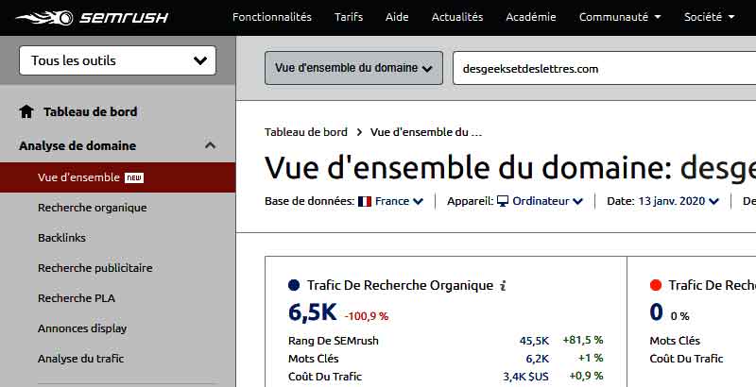Go to Recherche organique in the sidebar
756x387 pixels.
(92, 208)
